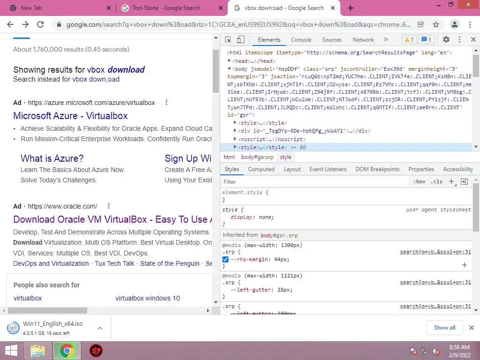480x360 pixels.
Task: Search instead for vbox down;oad
Action: 96,79
